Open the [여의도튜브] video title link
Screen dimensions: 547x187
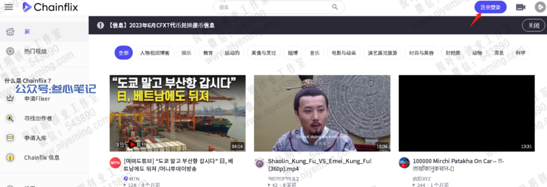click(178, 165)
